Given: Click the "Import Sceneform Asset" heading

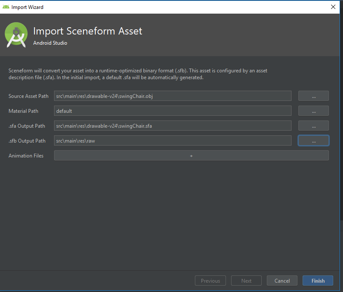Looking at the screenshot, I should point(88,31).
